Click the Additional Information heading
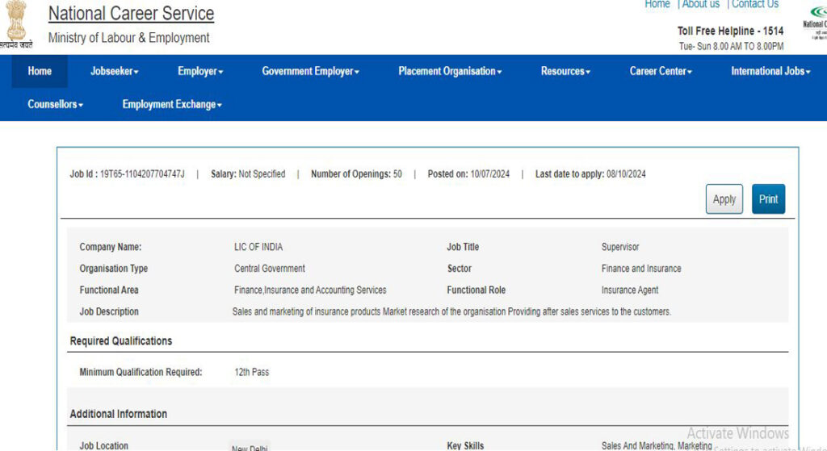 [119, 414]
